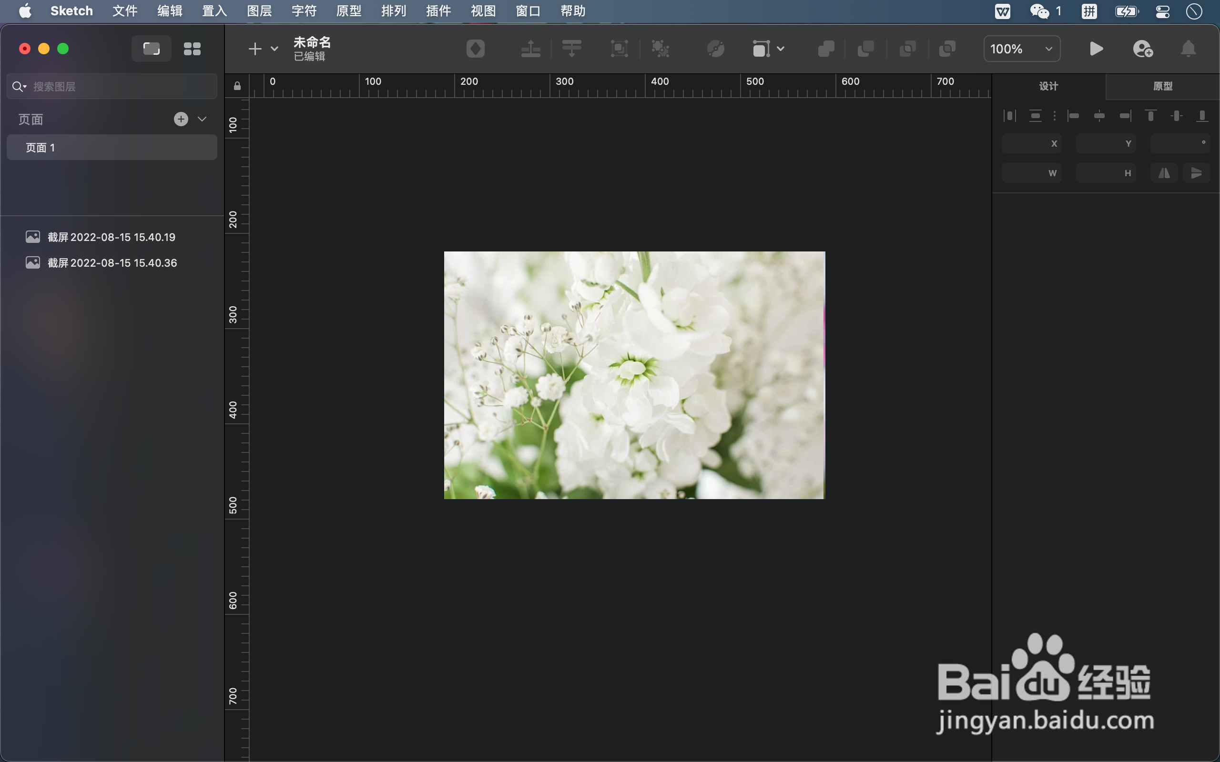The width and height of the screenshot is (1220, 762).
Task: Open the Insert plus button
Action: pyautogui.click(x=255, y=49)
